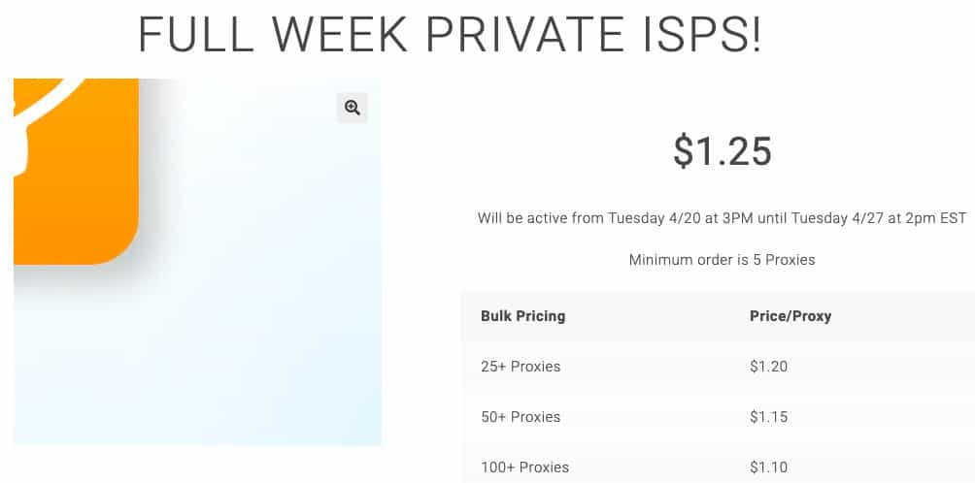Select the 100+ Proxies row
975x483 pixels.
click(718, 465)
